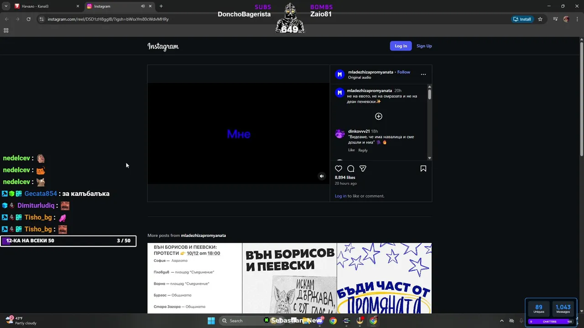Click the Log In button
This screenshot has width=584, height=328.
401,46
